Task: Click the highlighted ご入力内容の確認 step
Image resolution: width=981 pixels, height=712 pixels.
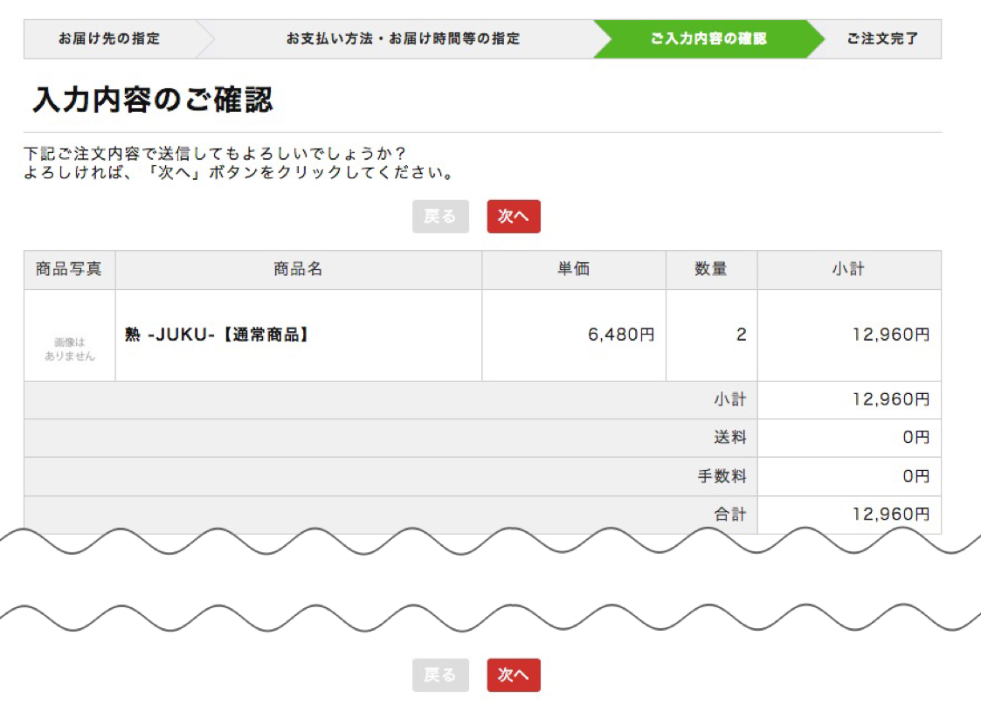Action: (x=709, y=38)
